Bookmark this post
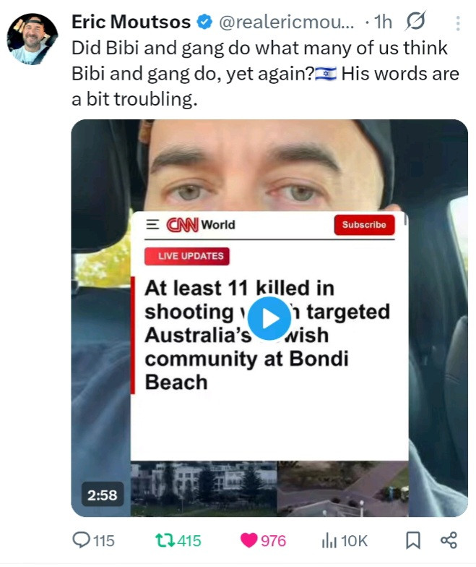Screen dimensions: 476x567 point(413,540)
